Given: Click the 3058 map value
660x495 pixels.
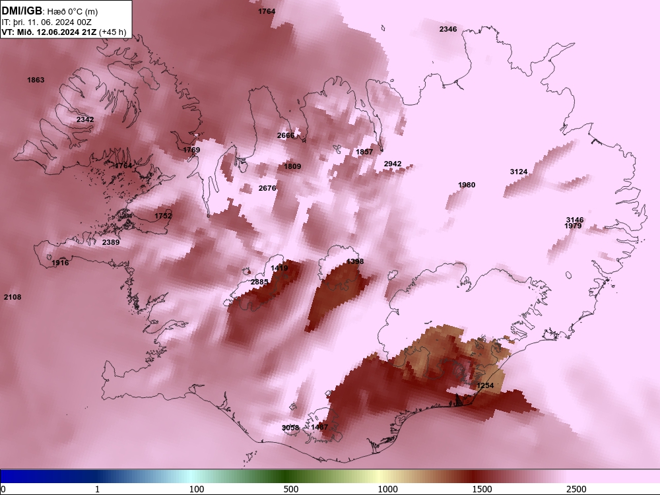Looking at the screenshot, I should (x=290, y=428).
